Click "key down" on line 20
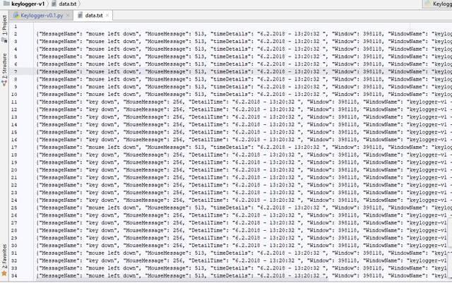This screenshot has width=452, height=283. pos(101,170)
